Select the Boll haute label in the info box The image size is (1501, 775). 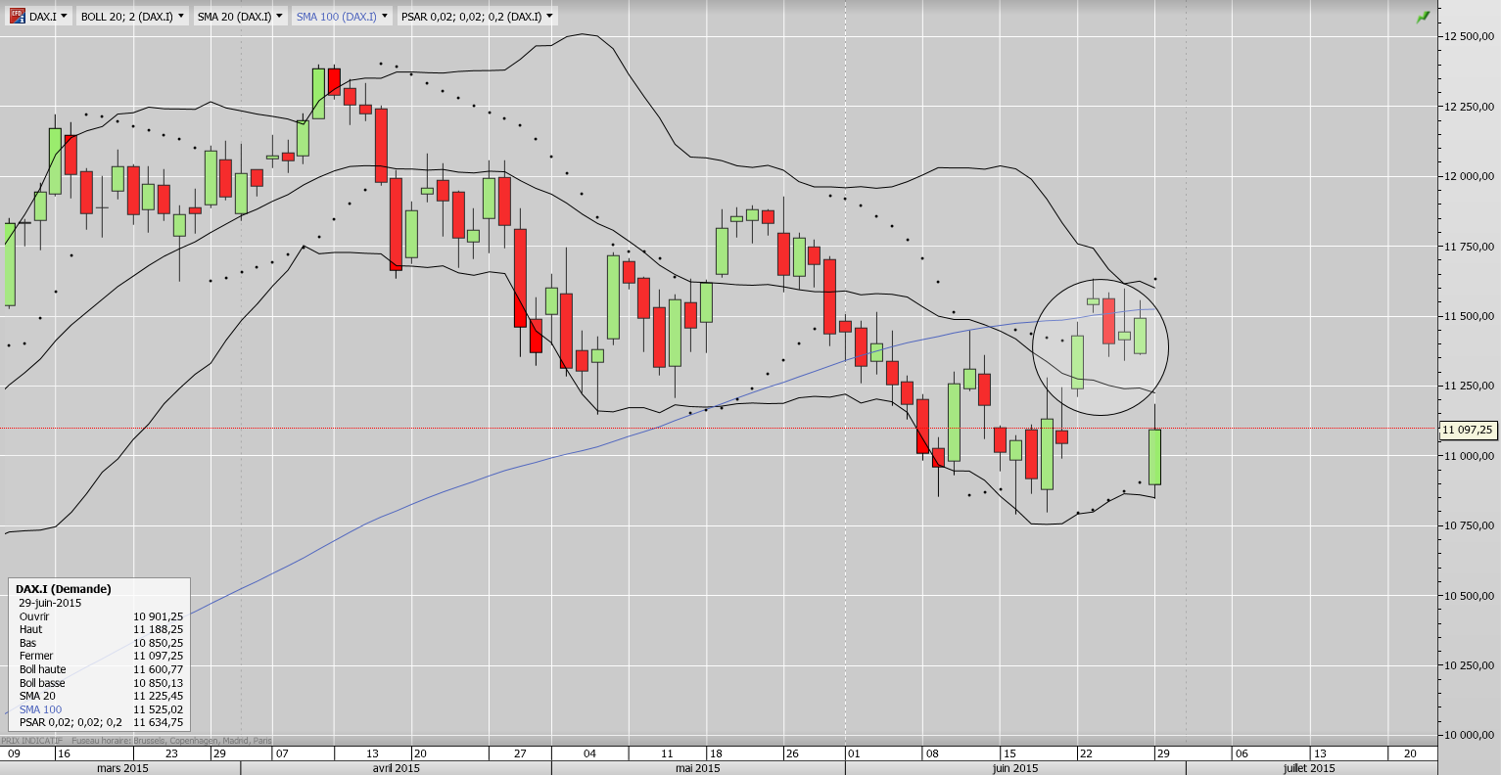point(42,669)
